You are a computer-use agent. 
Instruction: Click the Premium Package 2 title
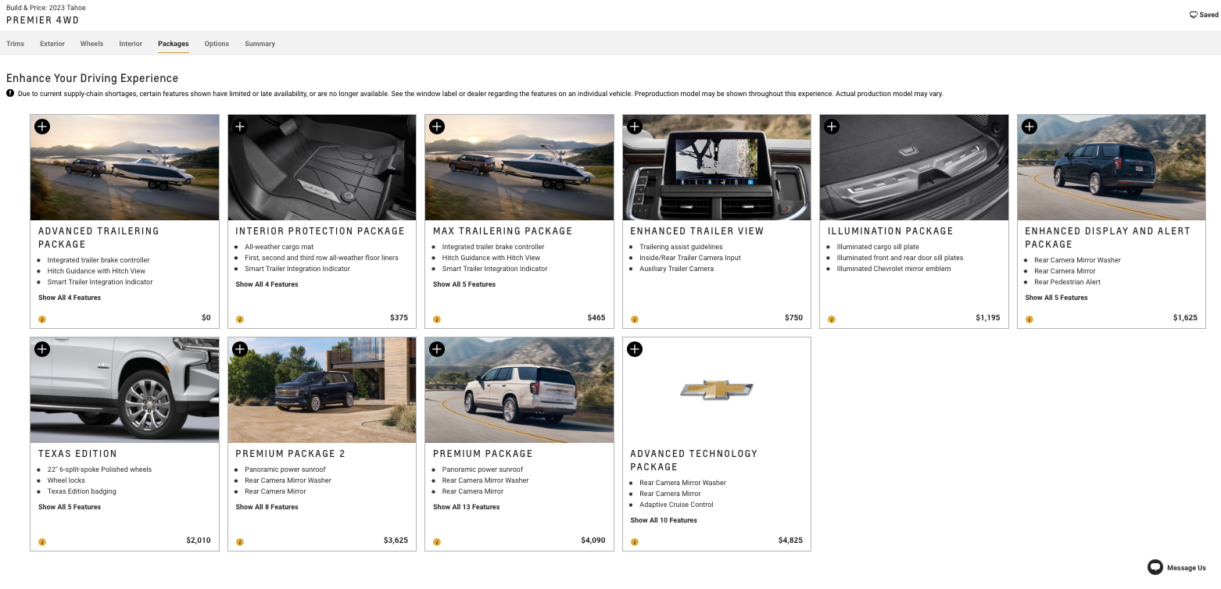[x=290, y=454]
